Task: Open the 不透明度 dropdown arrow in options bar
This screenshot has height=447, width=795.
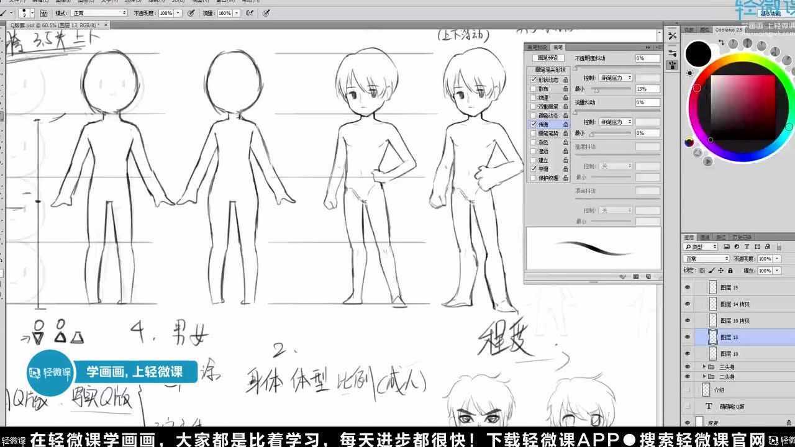Action: click(x=179, y=13)
